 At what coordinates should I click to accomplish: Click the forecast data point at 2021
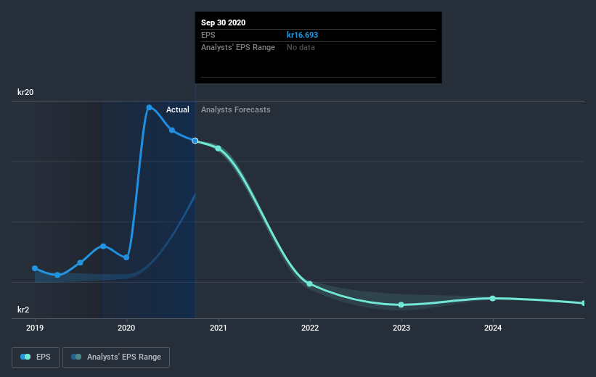click(219, 149)
